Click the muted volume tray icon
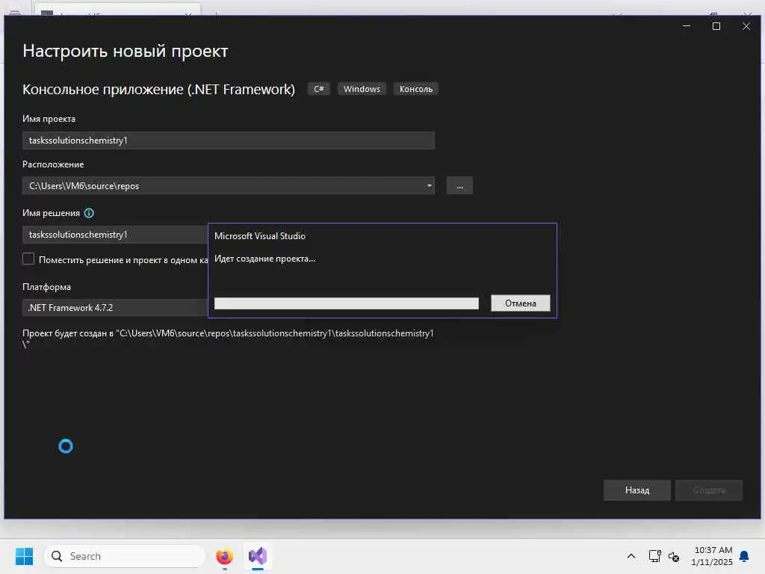The width and height of the screenshot is (765, 574). (x=674, y=556)
